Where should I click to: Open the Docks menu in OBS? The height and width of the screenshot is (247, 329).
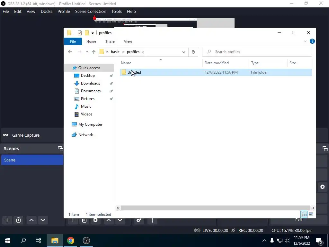pos(46,11)
